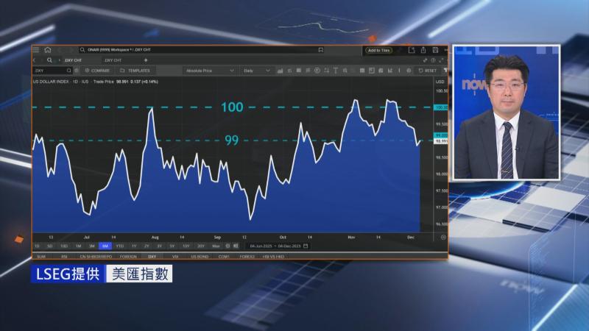Screen dimensions: 589x331
Task: Click the 100.00 price level marker on axis
Action: [x=442, y=107]
